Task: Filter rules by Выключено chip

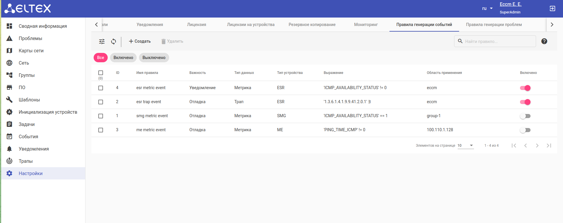Action: (x=154, y=58)
